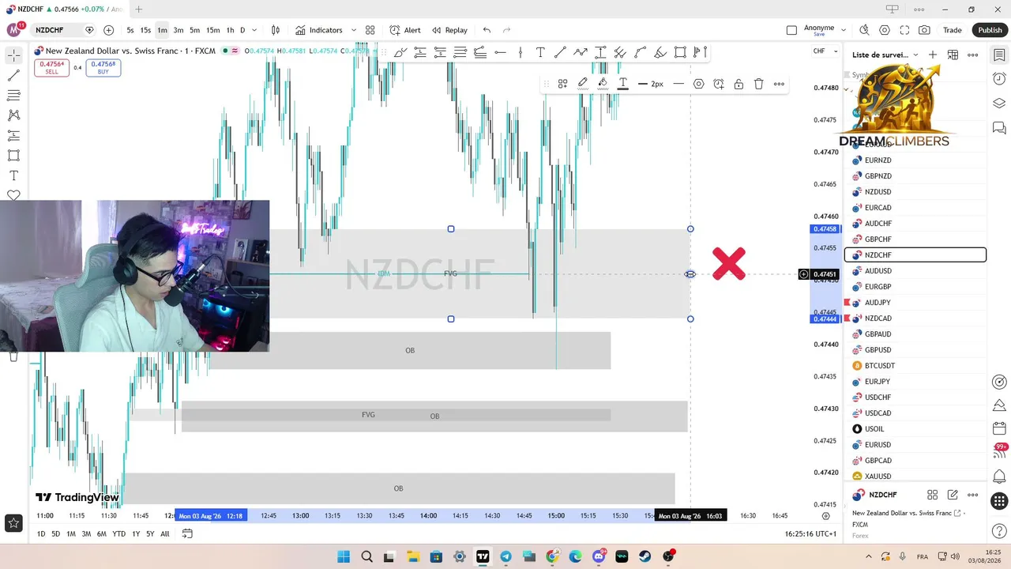Expand the timeframe dropdown arrow
The height and width of the screenshot is (569, 1011).
pyautogui.click(x=254, y=30)
